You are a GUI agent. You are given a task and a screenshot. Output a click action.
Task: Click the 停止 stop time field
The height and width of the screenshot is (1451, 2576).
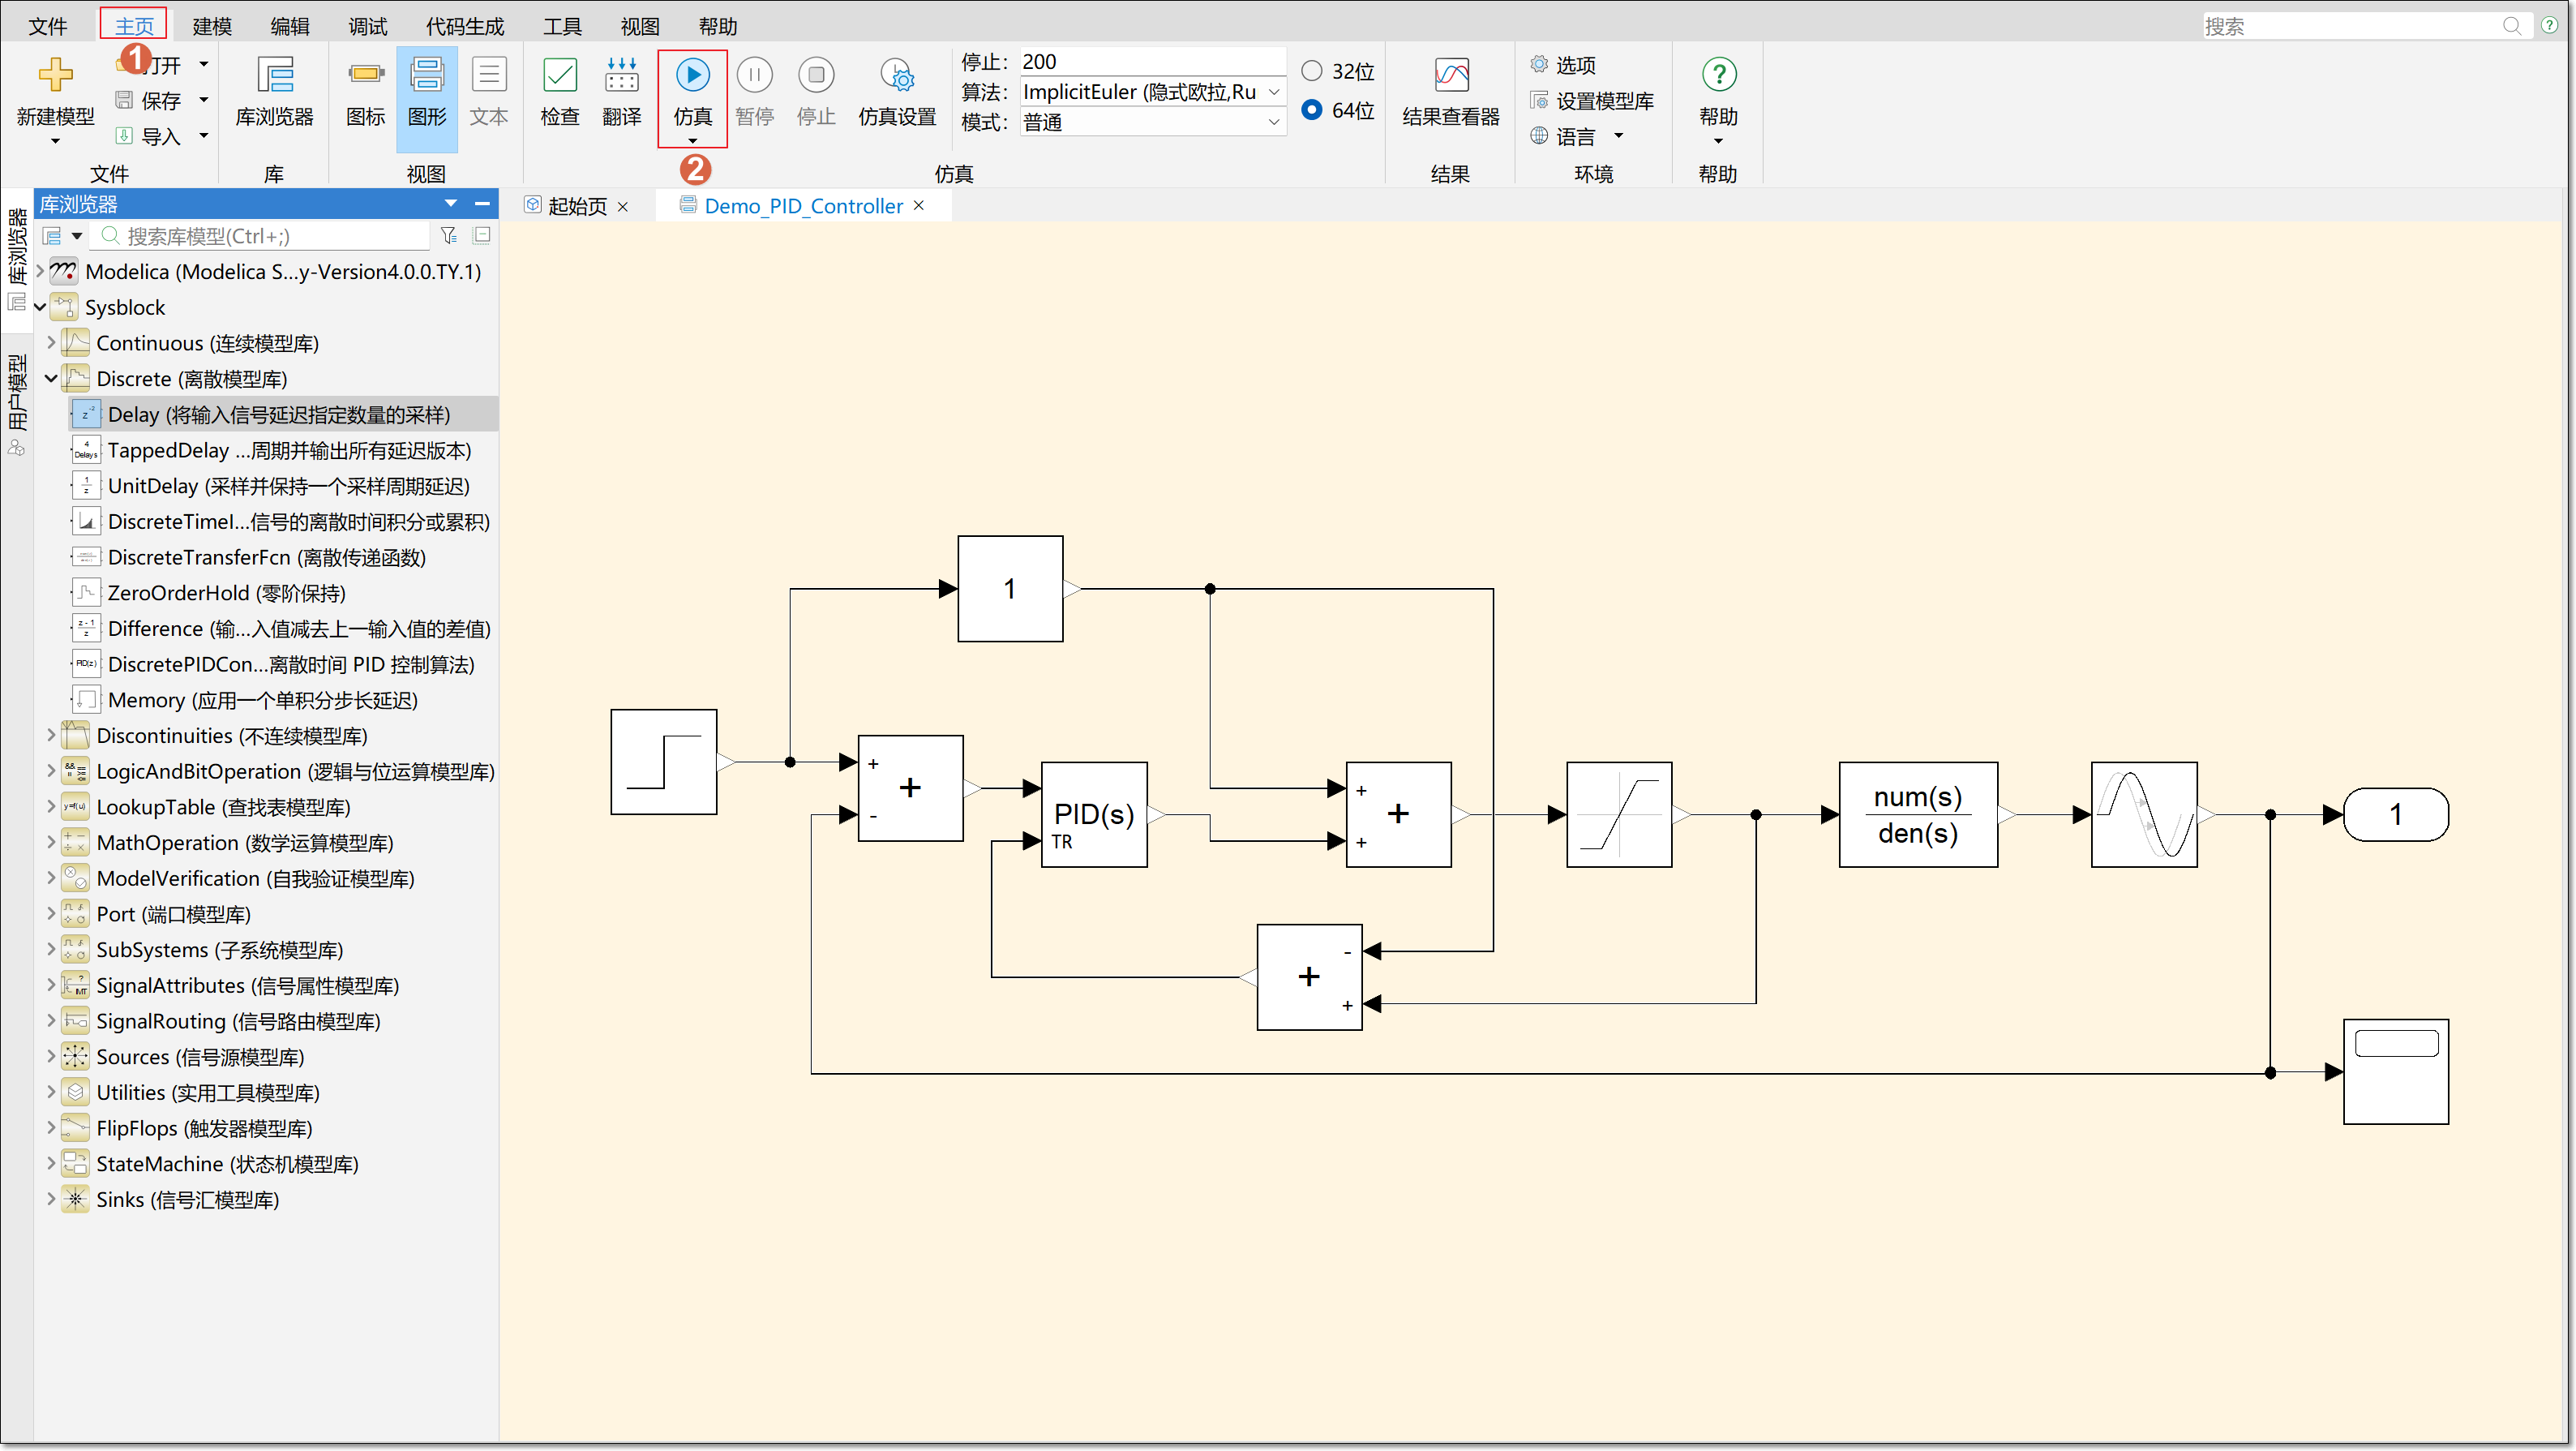(x=1150, y=61)
